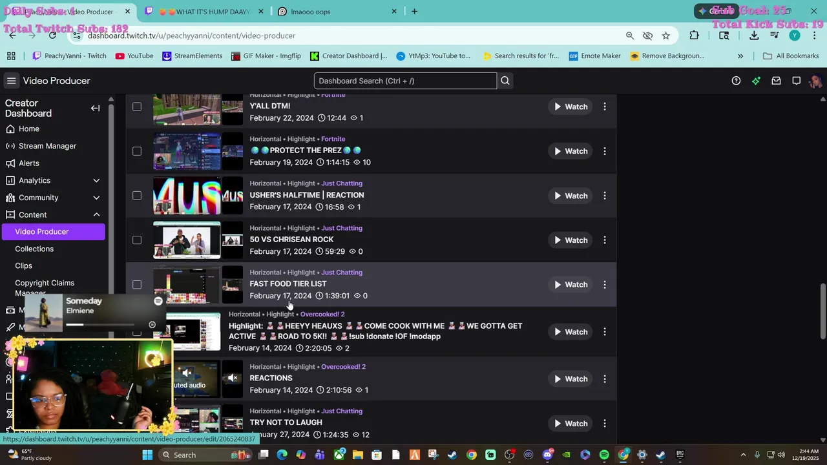This screenshot has width=827, height=465.
Task: Show more bookmarks with double chevron
Action: coord(740,56)
